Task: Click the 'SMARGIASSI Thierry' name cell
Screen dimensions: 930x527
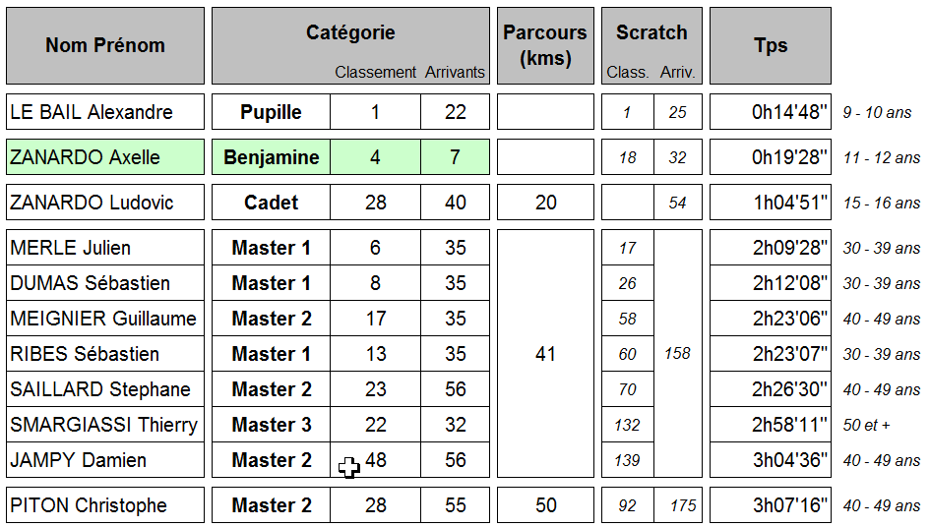Action: 105,425
